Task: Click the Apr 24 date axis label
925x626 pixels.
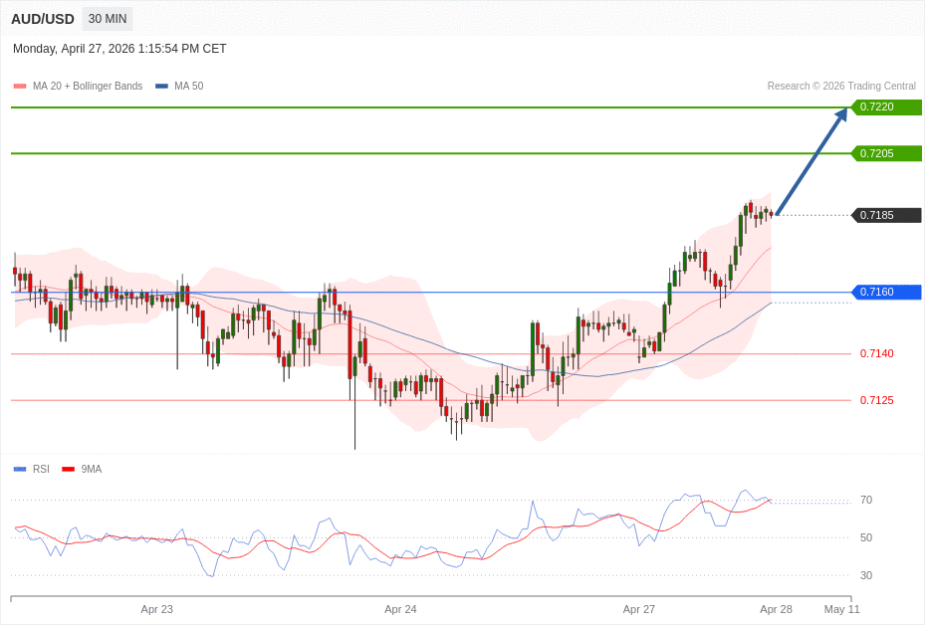Action: [400, 609]
